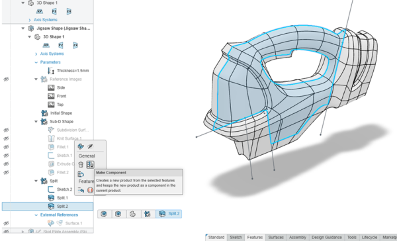
Task: Expand the topmost Axis Systems node
Action: [x=30, y=20]
